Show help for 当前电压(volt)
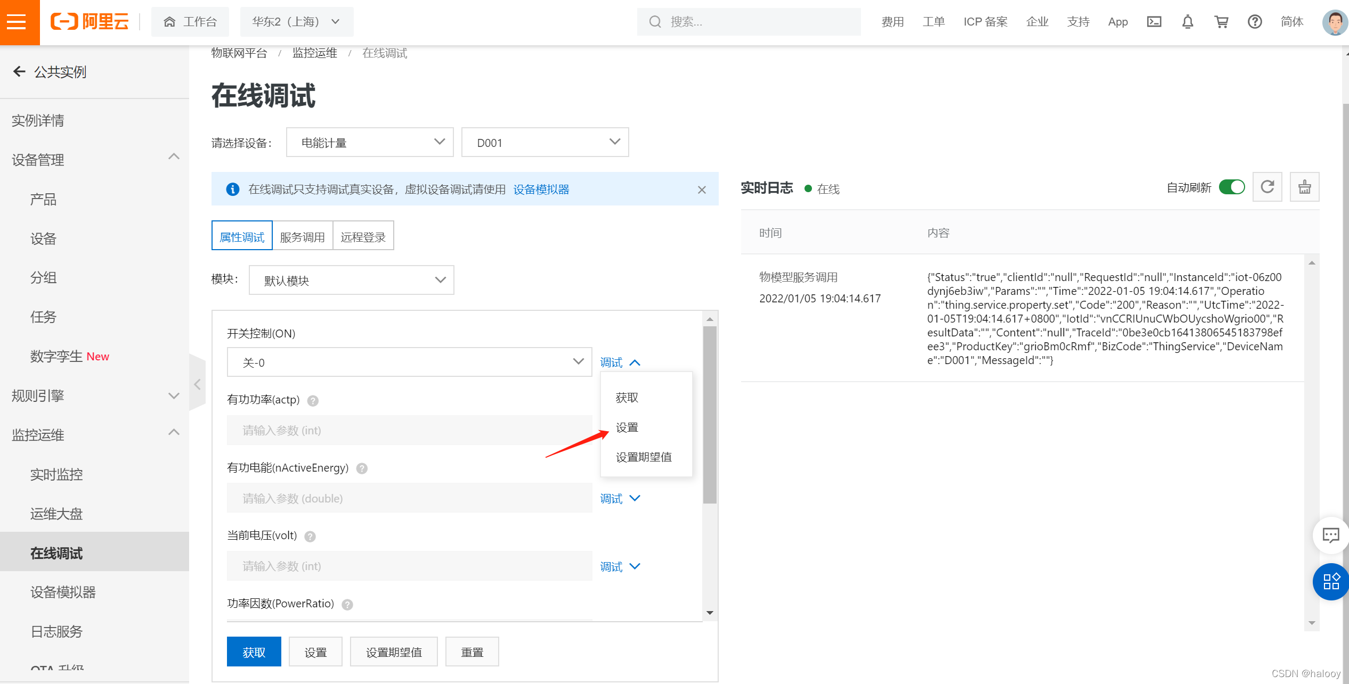Screen dimensions: 1349x684 pyautogui.click(x=310, y=536)
